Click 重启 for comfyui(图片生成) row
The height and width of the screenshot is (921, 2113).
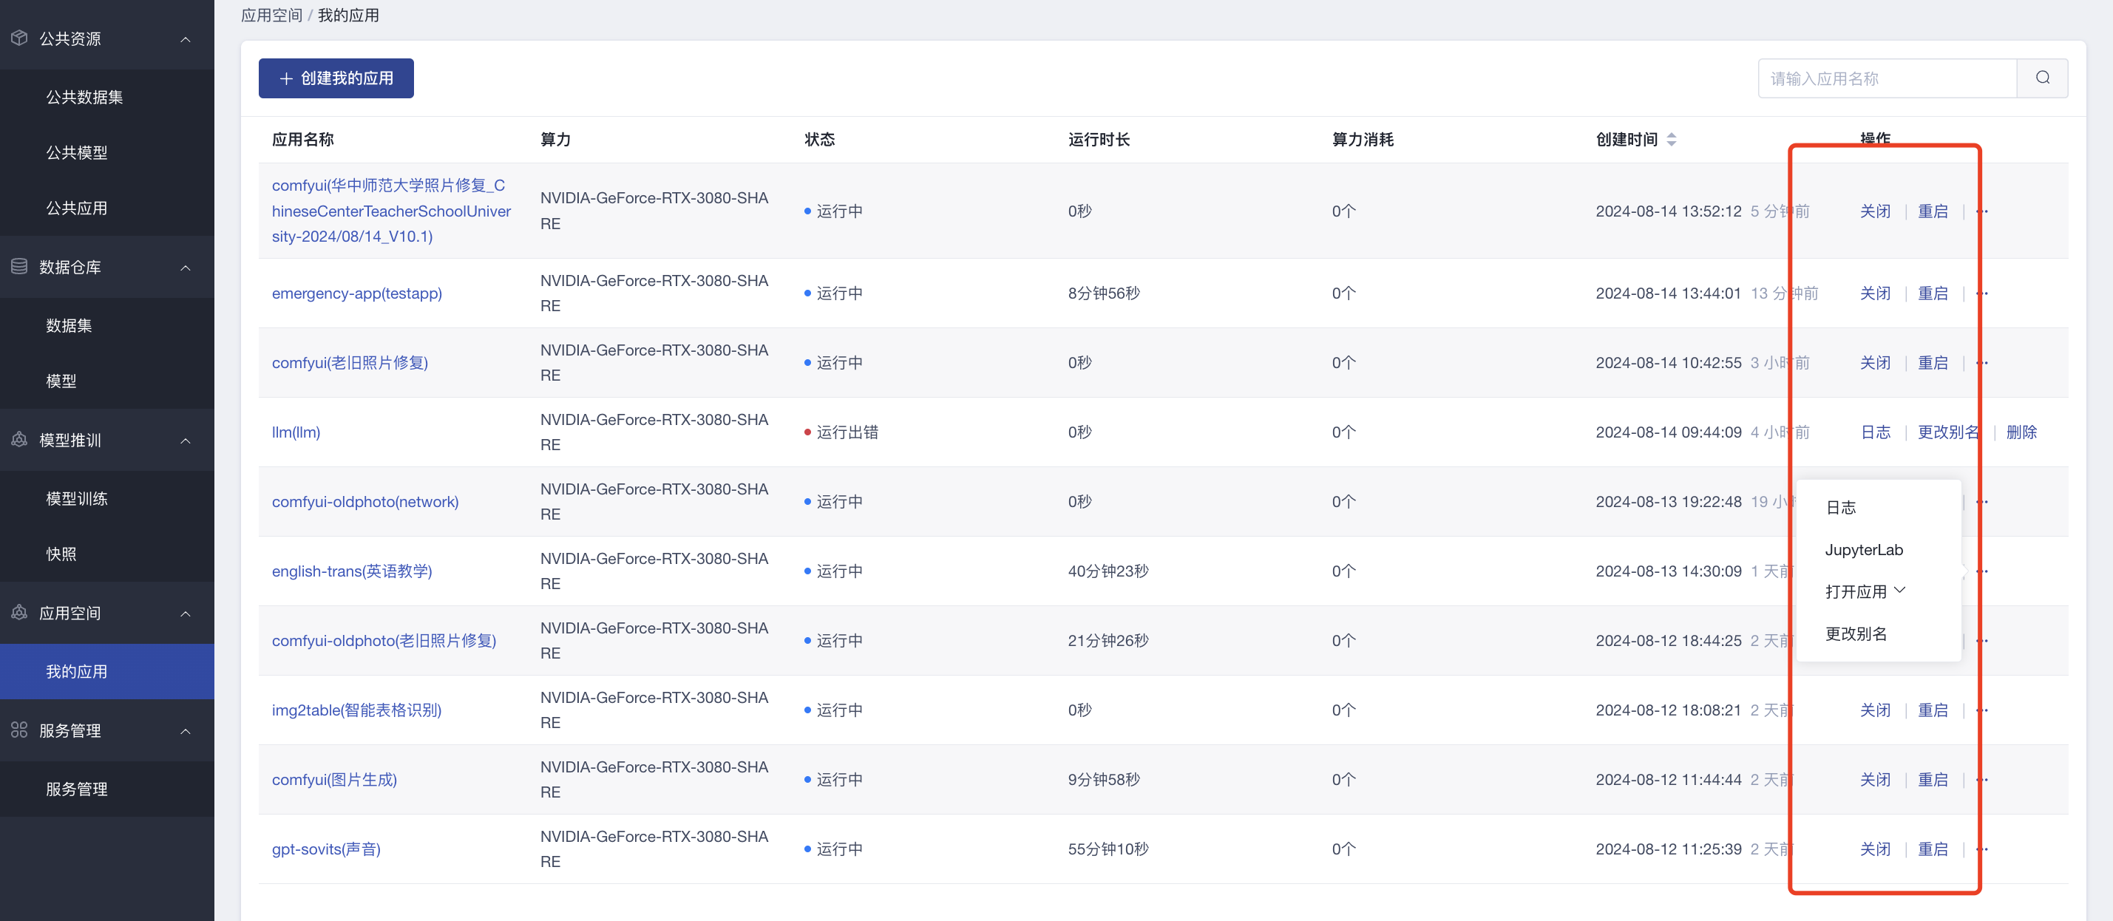coord(1932,779)
